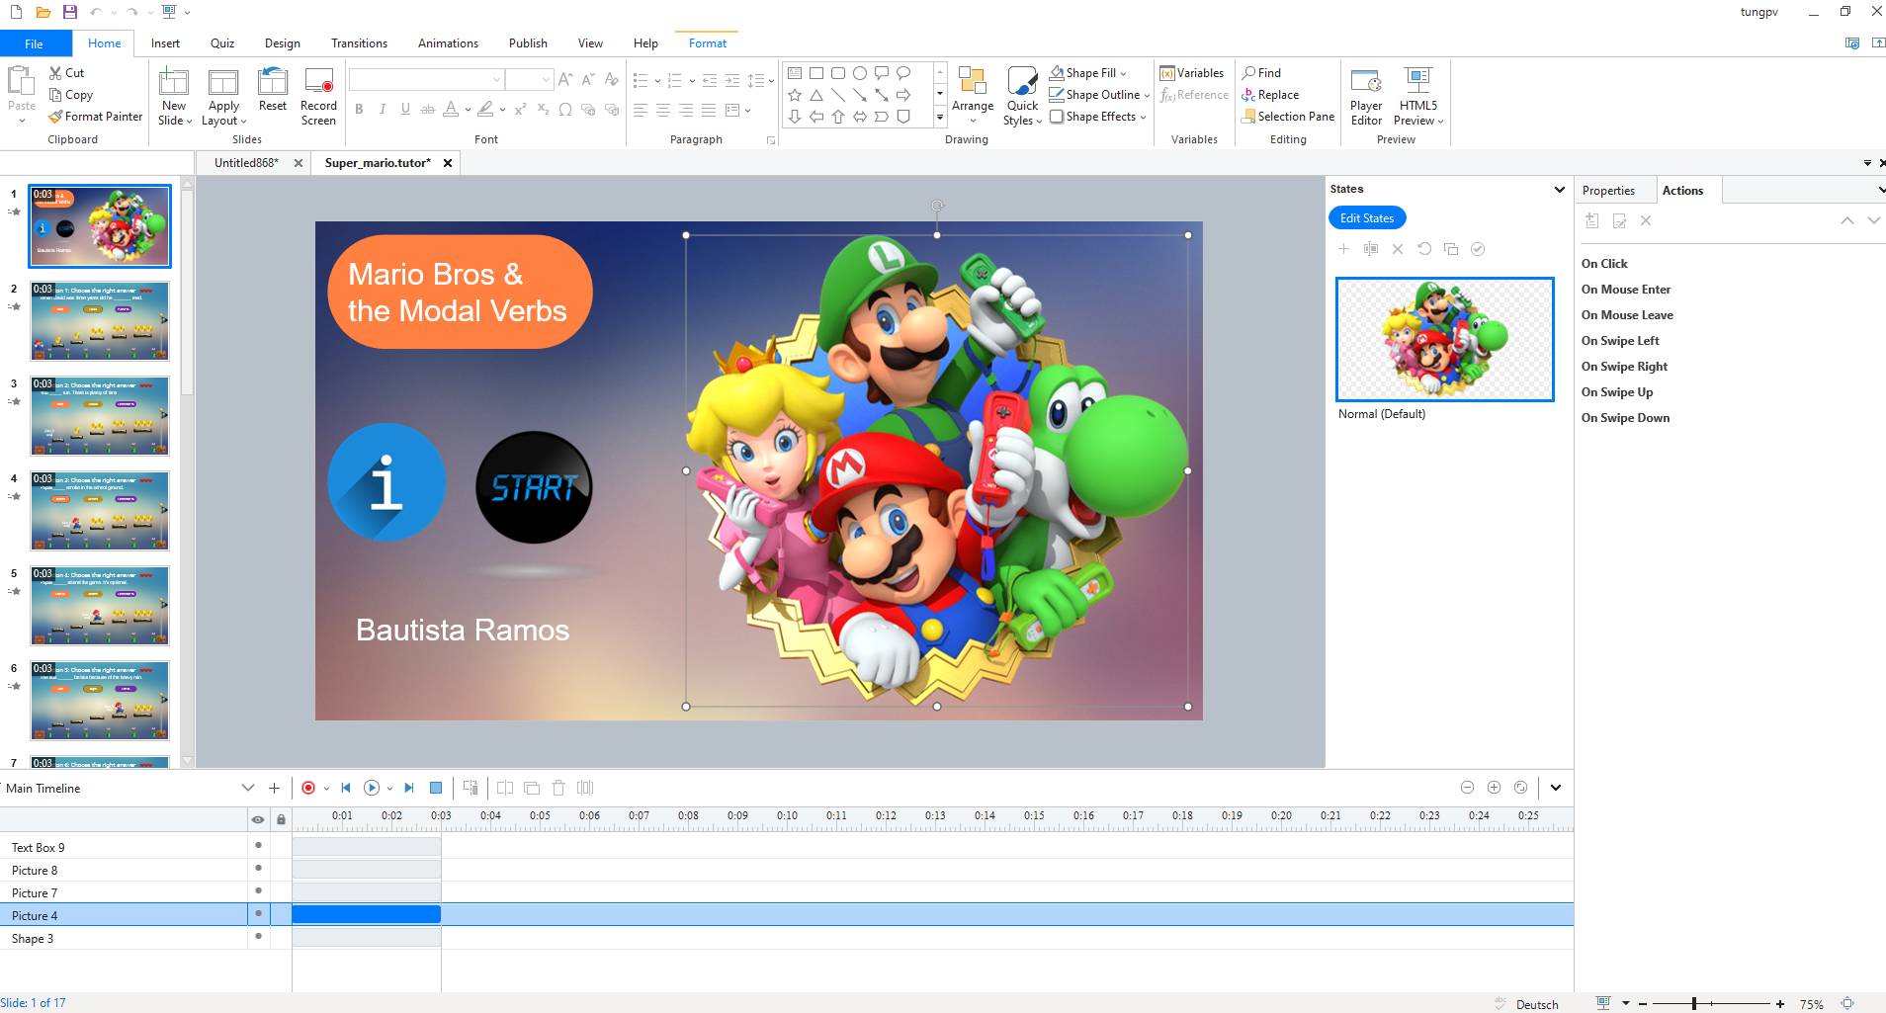The height and width of the screenshot is (1013, 1886).
Task: Click the Format Painter tool
Action: pos(96,117)
